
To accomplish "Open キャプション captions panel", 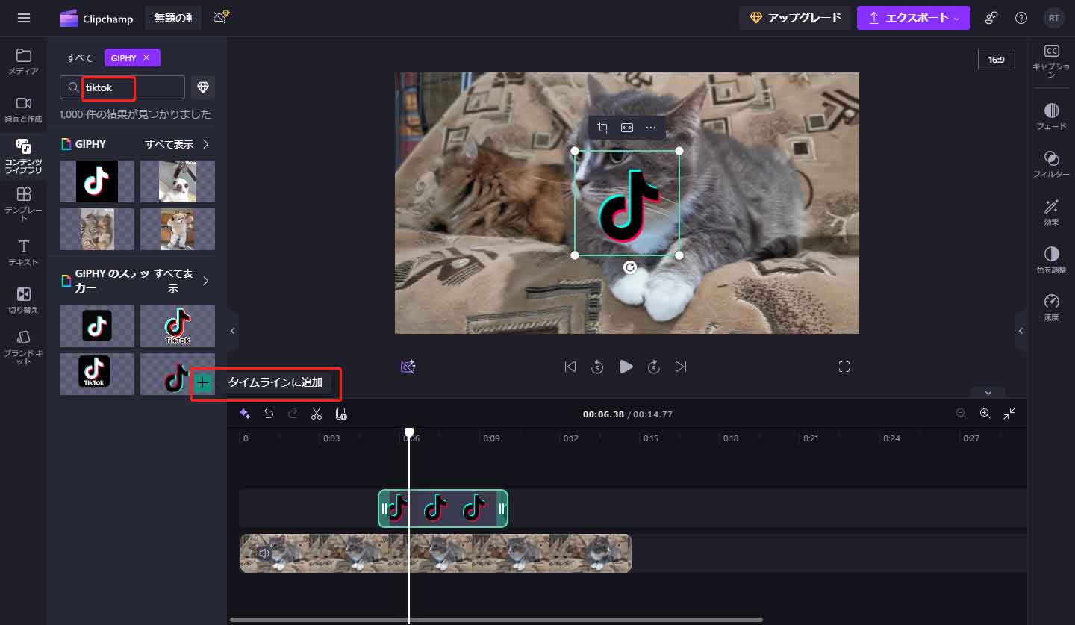I will coord(1051,61).
